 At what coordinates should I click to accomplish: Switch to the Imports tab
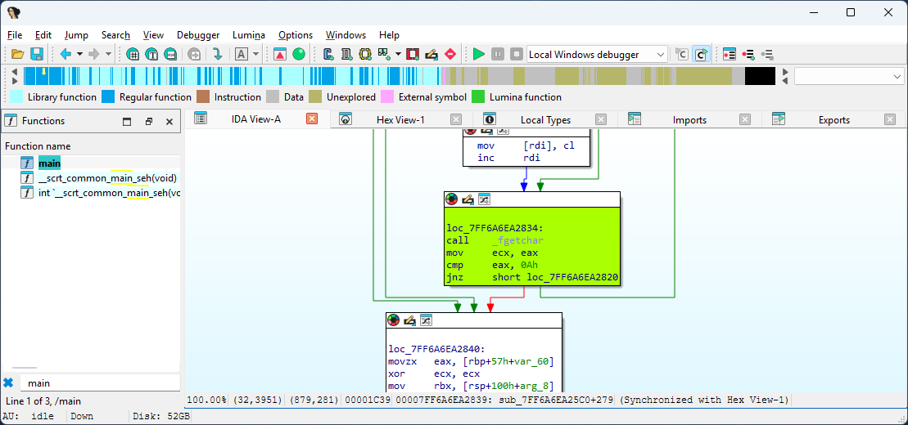tap(689, 119)
